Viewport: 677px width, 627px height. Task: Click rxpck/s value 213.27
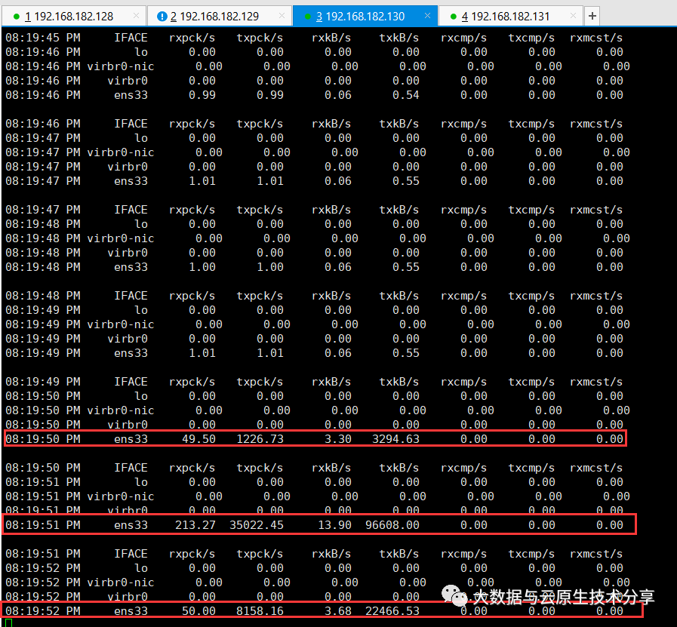click(195, 525)
